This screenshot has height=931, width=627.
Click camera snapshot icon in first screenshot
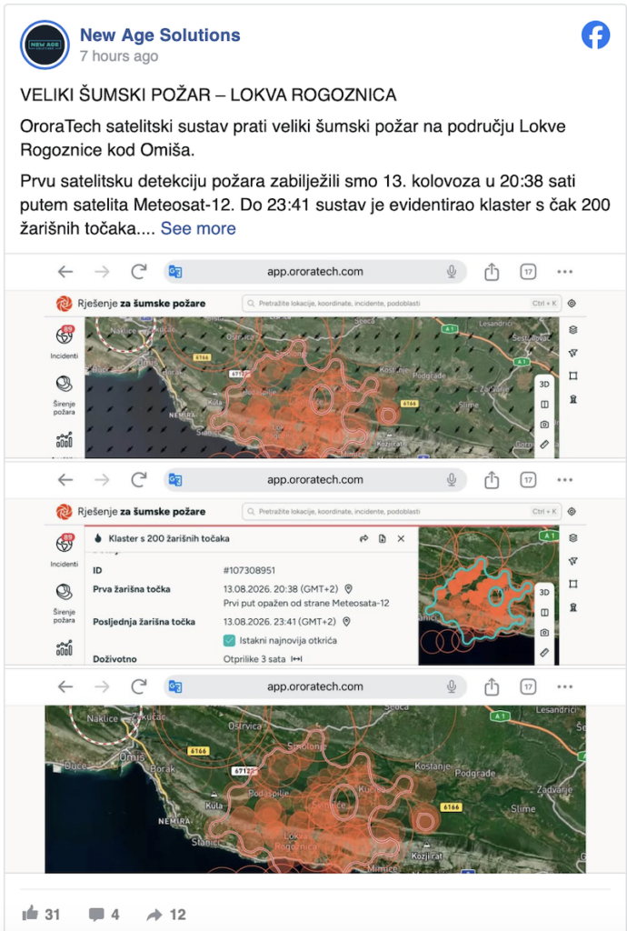544,425
